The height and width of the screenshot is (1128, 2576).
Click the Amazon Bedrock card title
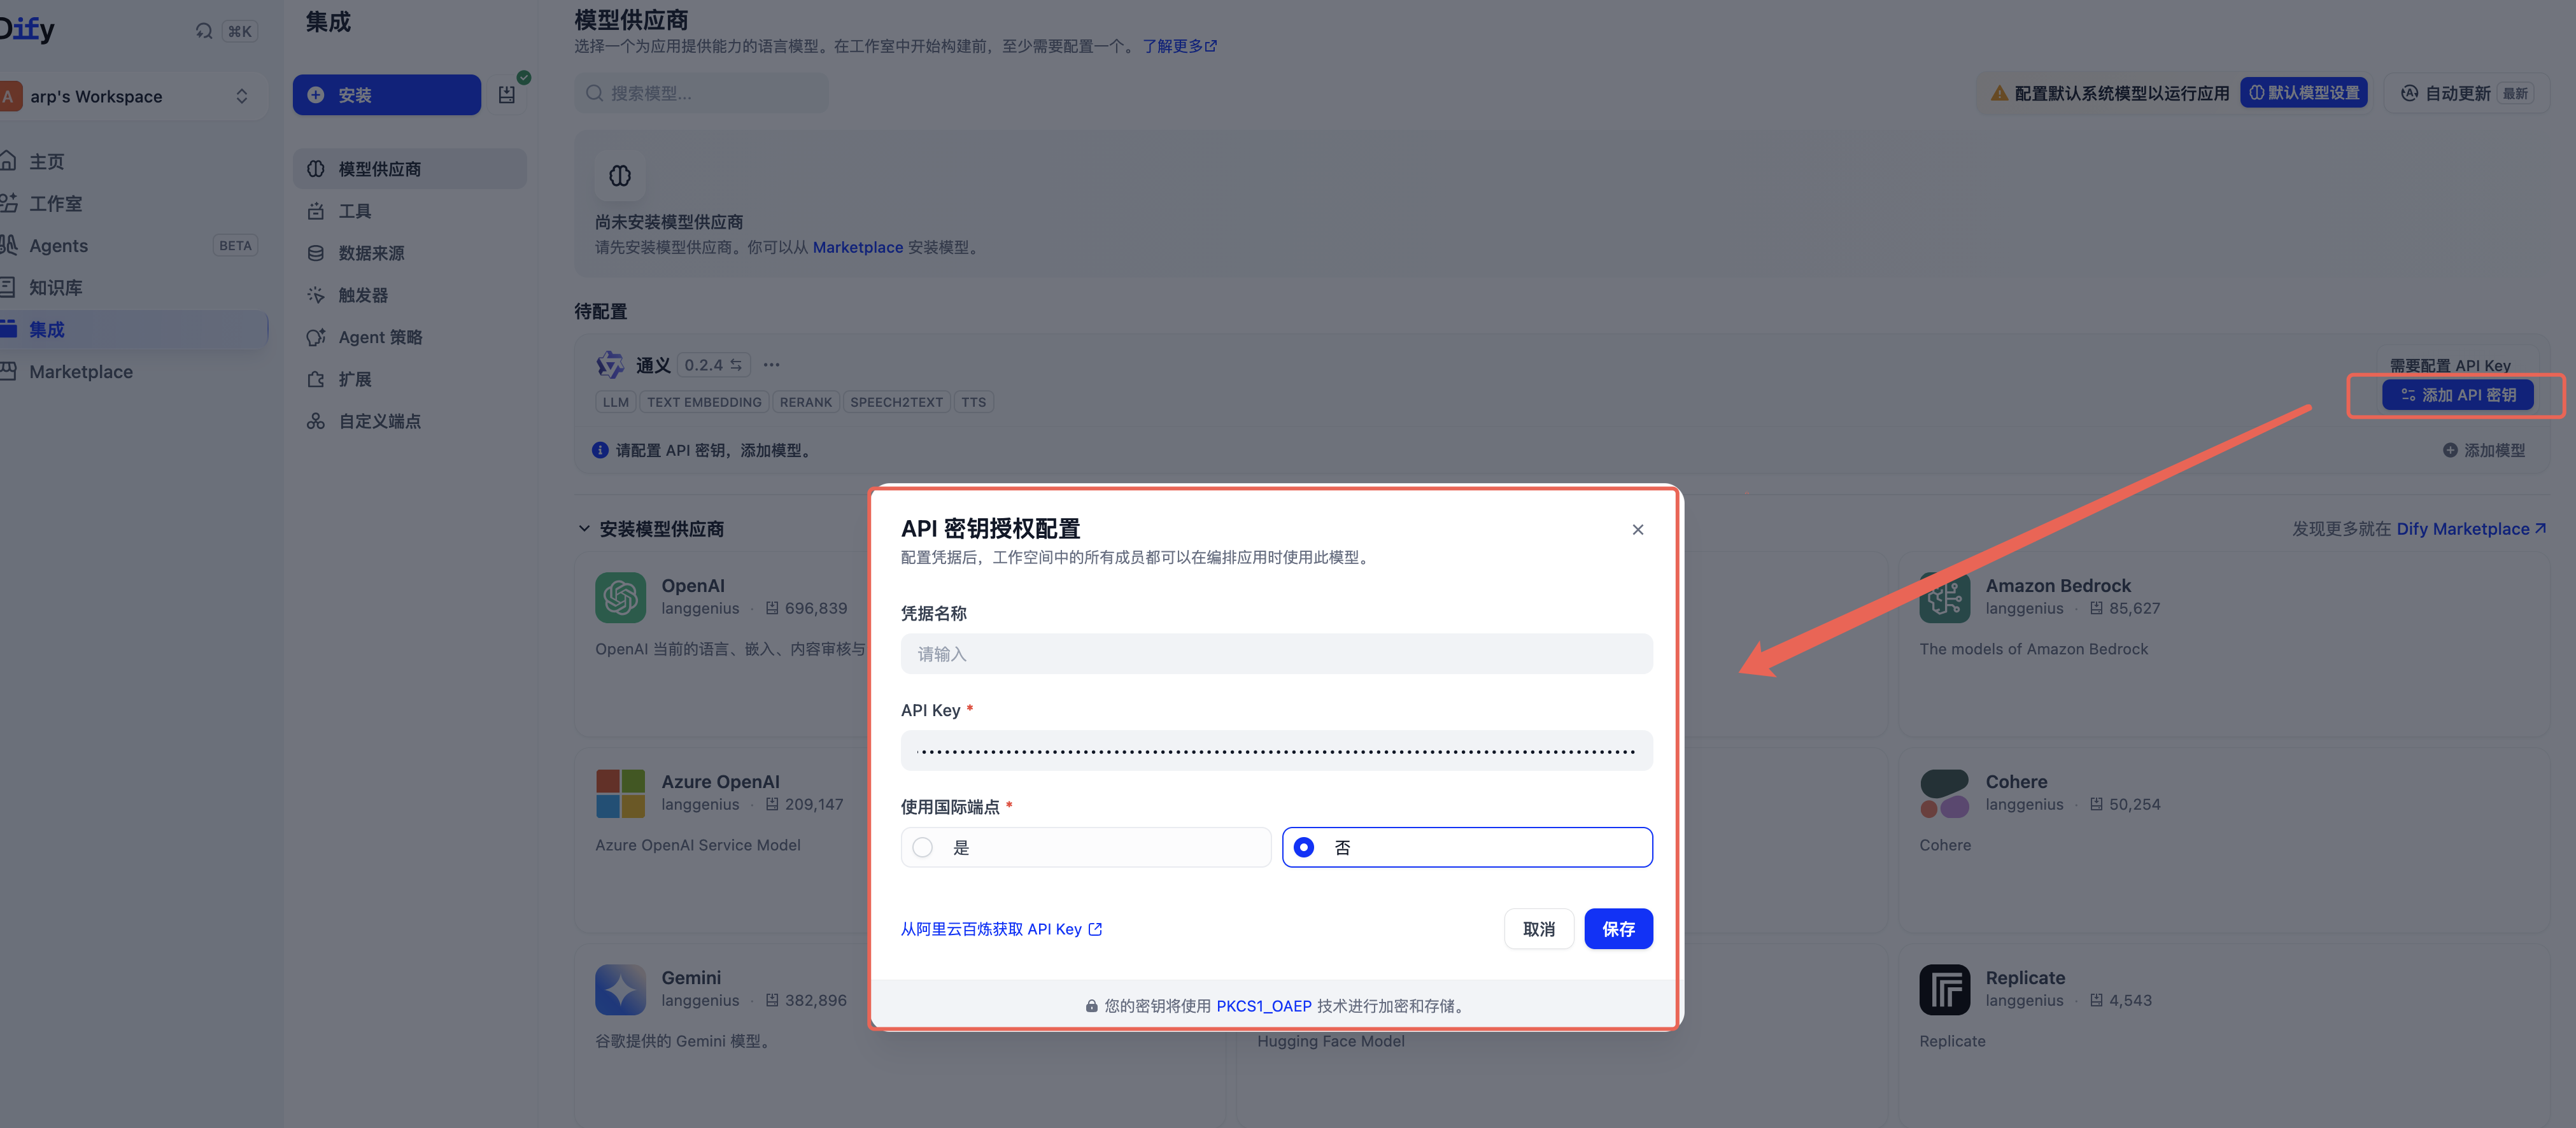2058,585
